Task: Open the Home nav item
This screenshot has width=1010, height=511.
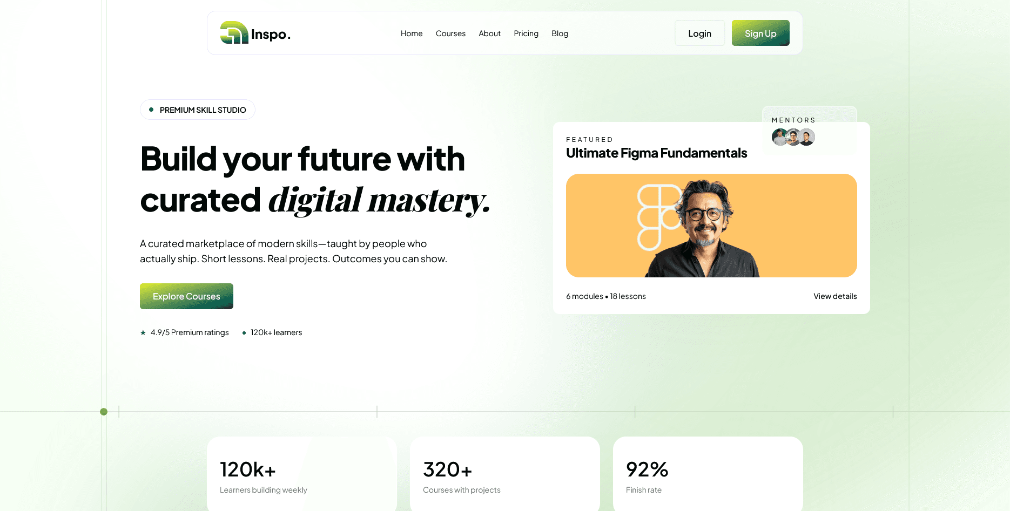Action: click(412, 33)
